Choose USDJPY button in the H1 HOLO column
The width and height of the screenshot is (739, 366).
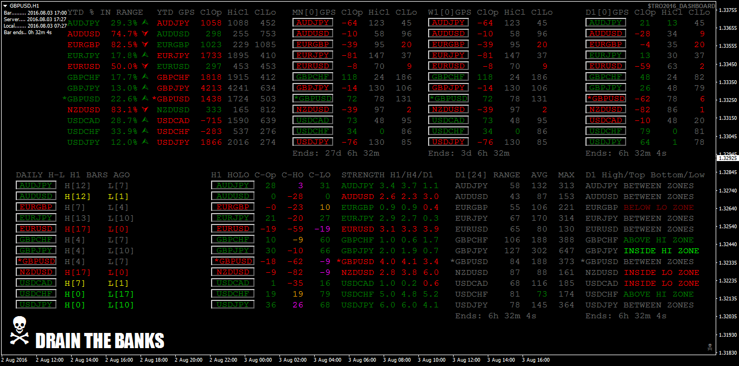coord(233,305)
